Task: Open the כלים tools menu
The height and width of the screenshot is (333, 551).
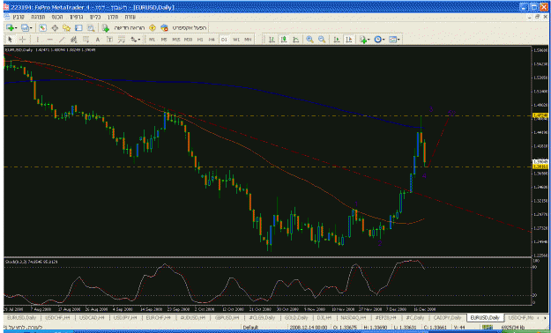Action: 95,17
